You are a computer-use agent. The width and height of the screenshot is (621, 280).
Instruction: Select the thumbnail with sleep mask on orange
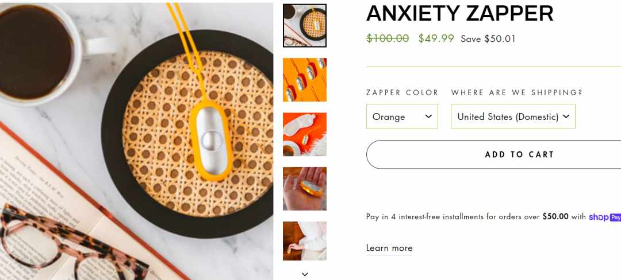(305, 134)
